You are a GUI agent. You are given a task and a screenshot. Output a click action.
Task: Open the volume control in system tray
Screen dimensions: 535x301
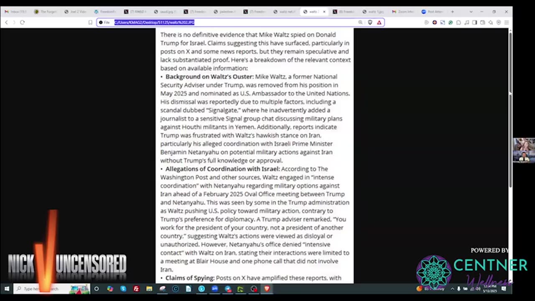pyautogui.click(x=478, y=289)
